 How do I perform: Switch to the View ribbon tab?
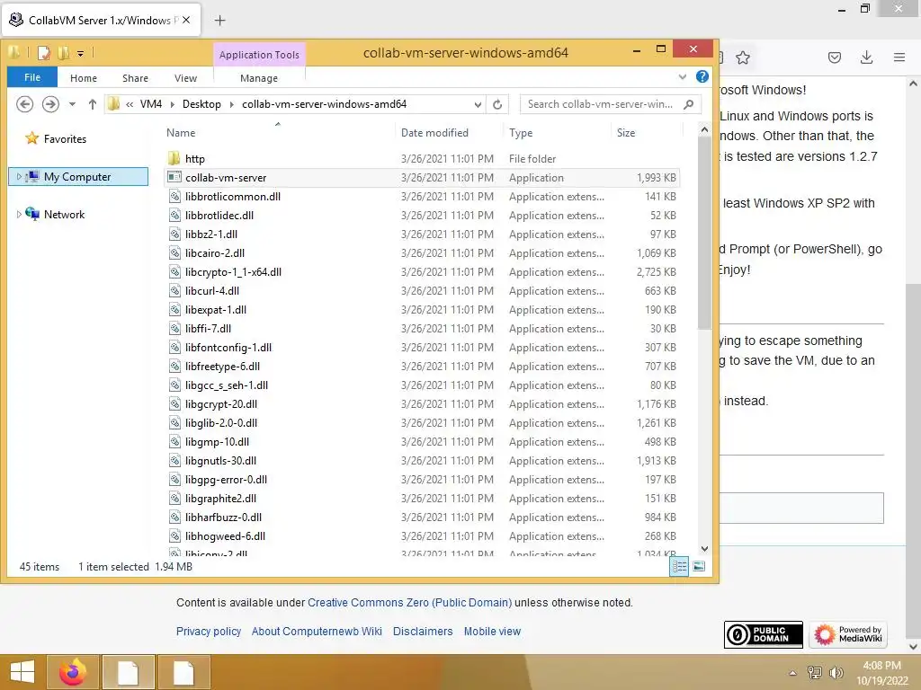185,78
